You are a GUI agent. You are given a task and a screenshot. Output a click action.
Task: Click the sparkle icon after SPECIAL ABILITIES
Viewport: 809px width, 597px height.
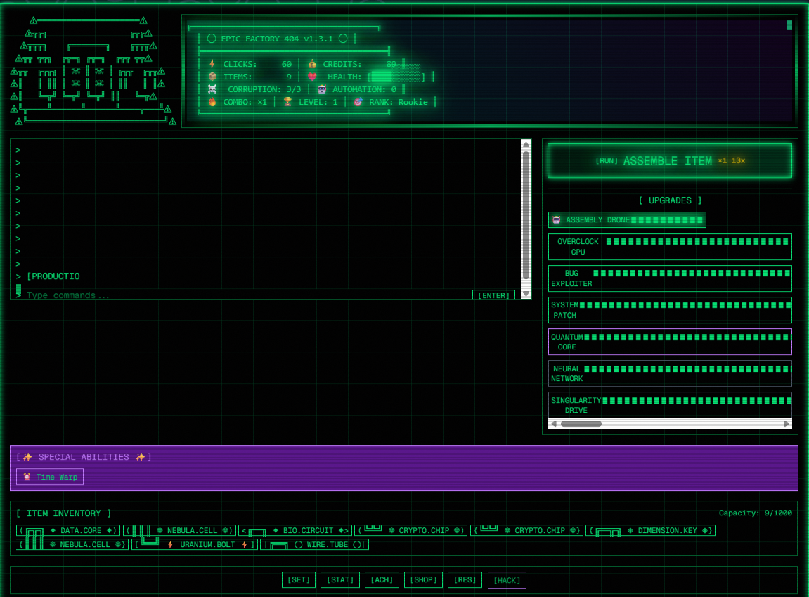point(141,456)
